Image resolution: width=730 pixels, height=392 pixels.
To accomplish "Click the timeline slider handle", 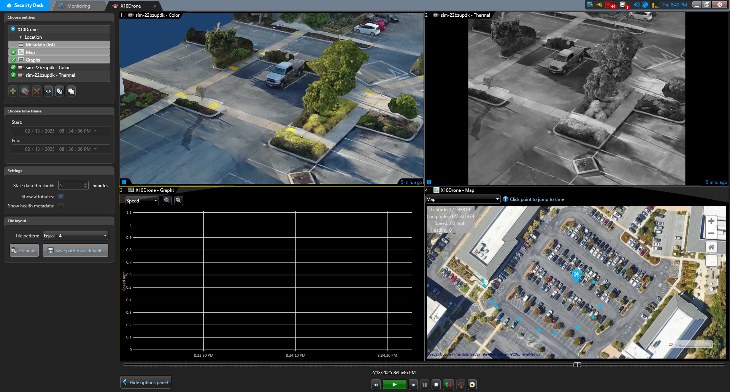I will point(577,365).
